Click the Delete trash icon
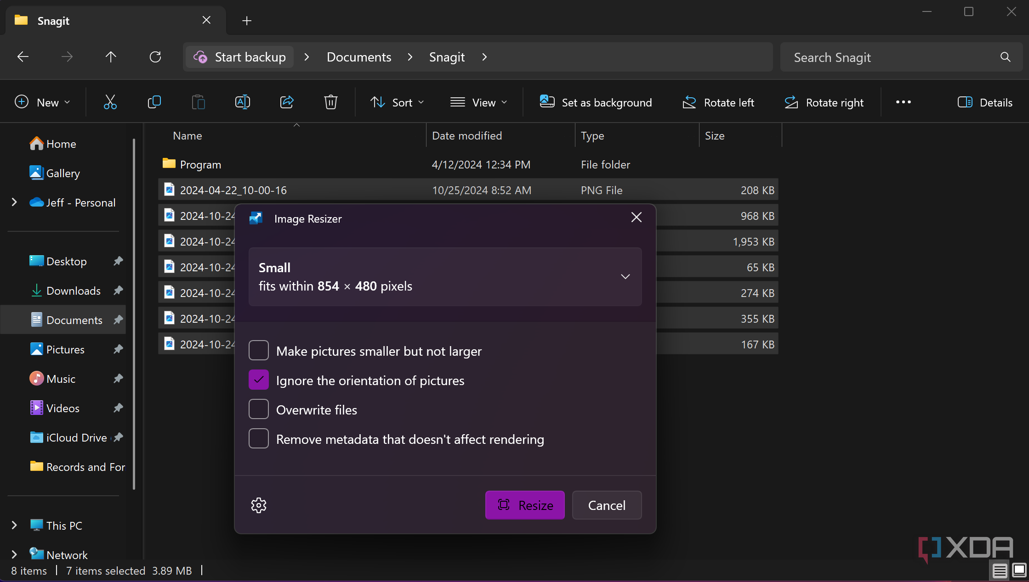1029x582 pixels. (x=331, y=102)
